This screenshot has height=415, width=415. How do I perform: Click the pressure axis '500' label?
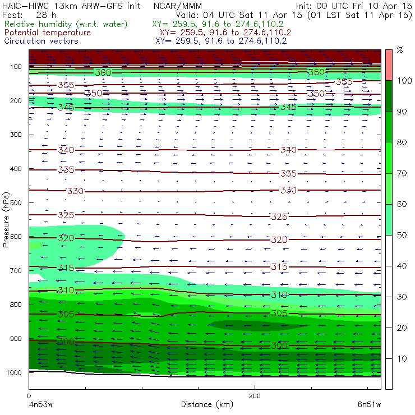(x=16, y=203)
